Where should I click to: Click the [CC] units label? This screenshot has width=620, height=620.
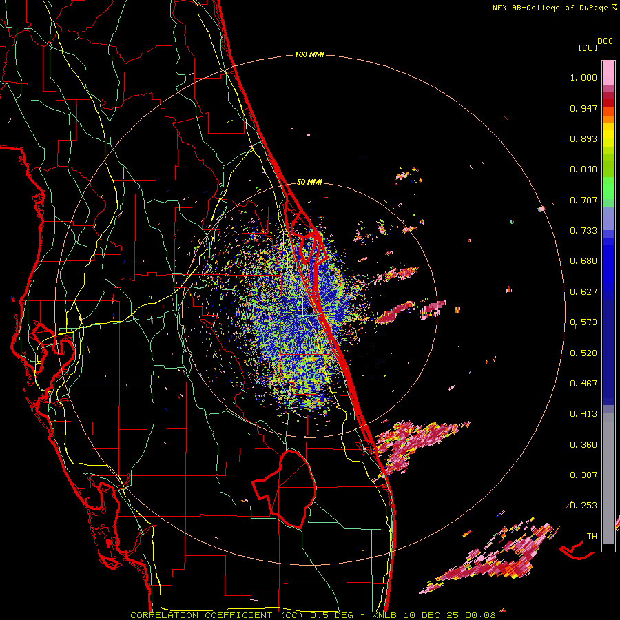[x=588, y=48]
